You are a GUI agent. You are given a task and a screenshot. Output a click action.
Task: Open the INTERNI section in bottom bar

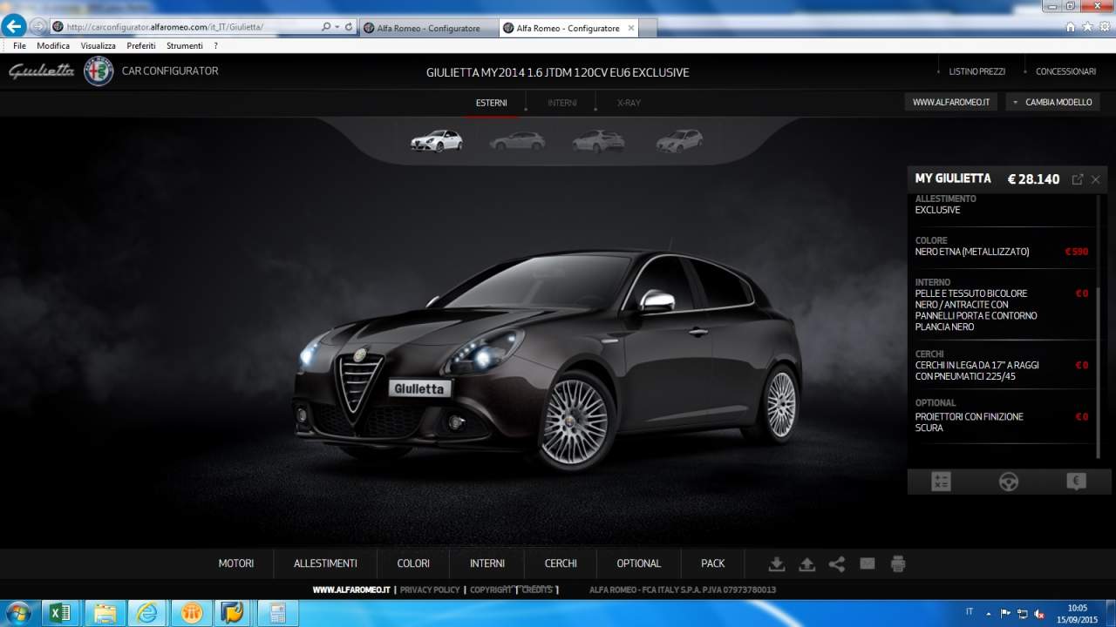tap(487, 563)
